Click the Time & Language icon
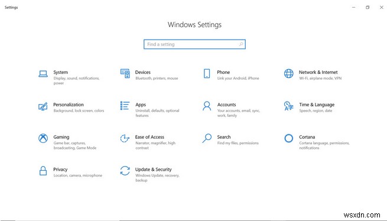The height and width of the screenshot is (221, 387). click(x=288, y=106)
